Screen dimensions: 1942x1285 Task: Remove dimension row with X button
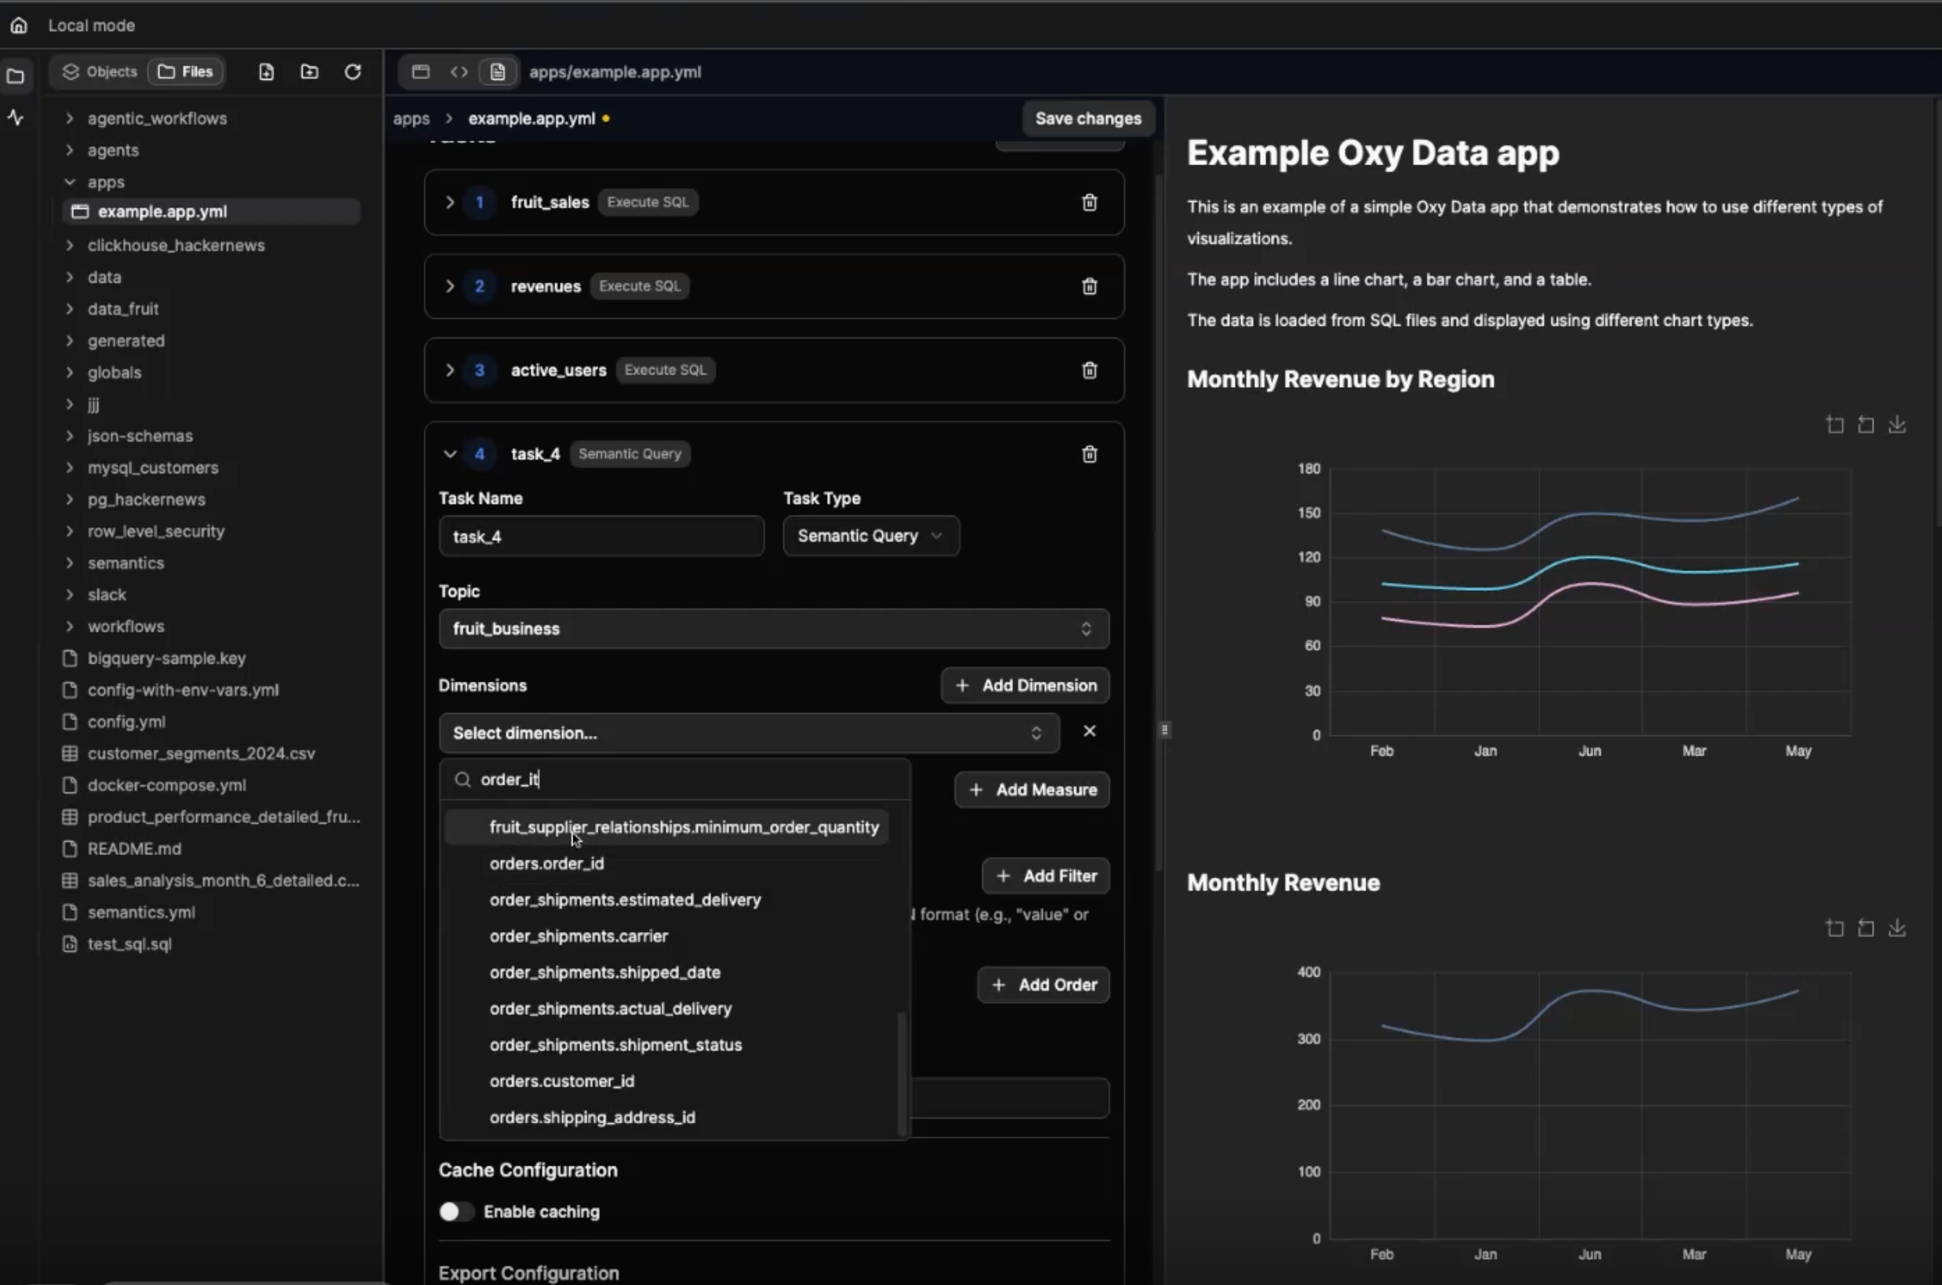tap(1088, 731)
